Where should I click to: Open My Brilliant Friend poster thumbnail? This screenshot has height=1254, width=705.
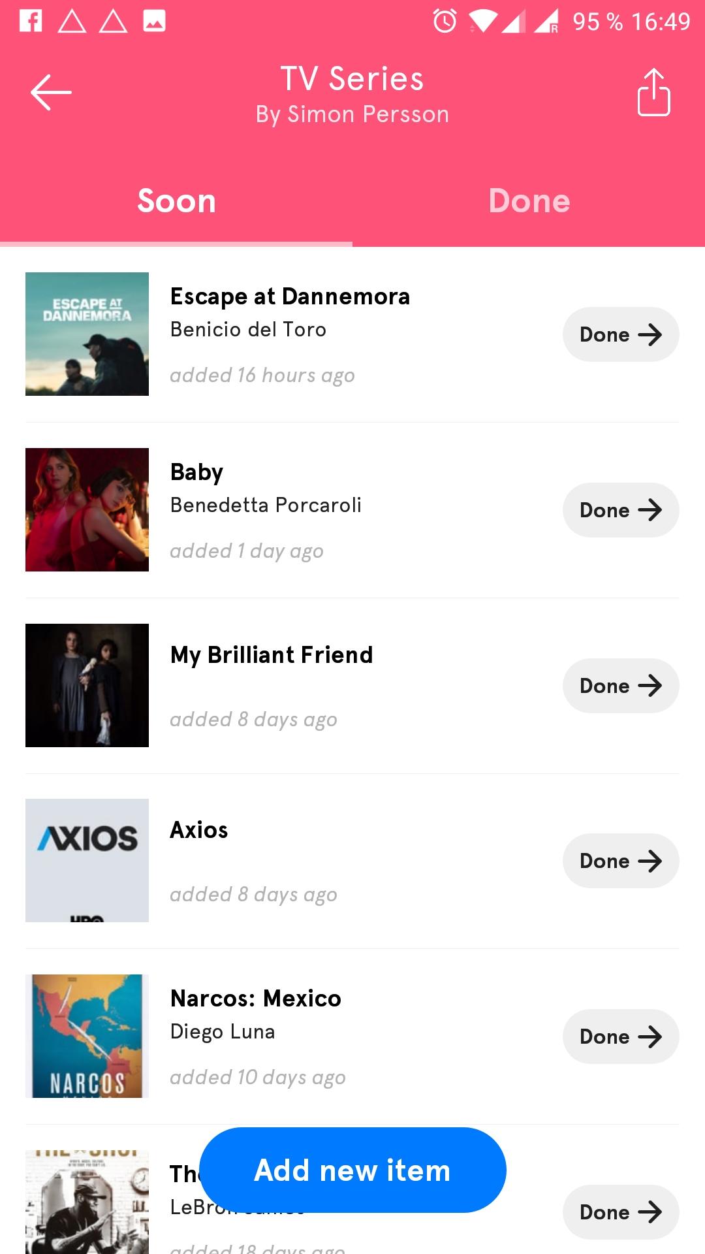(87, 685)
